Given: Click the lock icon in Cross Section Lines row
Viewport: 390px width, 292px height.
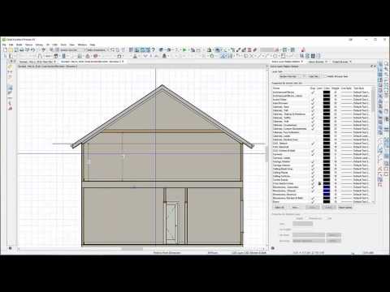Looking at the screenshot, I should [319, 183].
